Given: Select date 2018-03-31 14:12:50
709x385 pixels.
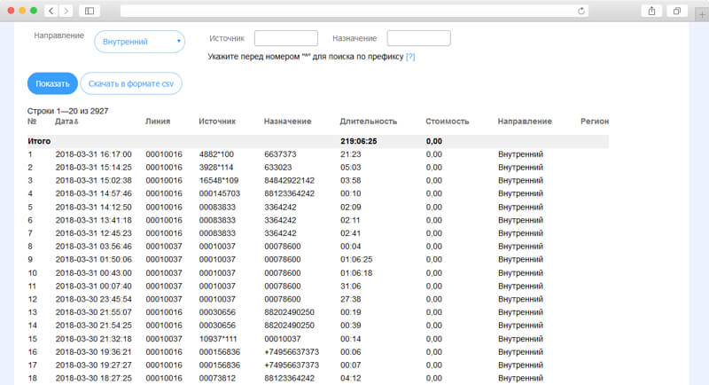Looking at the screenshot, I should pos(94,208).
